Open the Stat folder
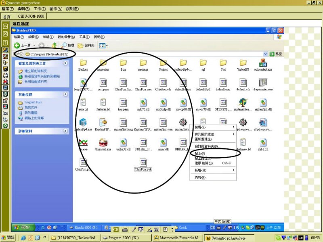323x242 pixels. 223,65
